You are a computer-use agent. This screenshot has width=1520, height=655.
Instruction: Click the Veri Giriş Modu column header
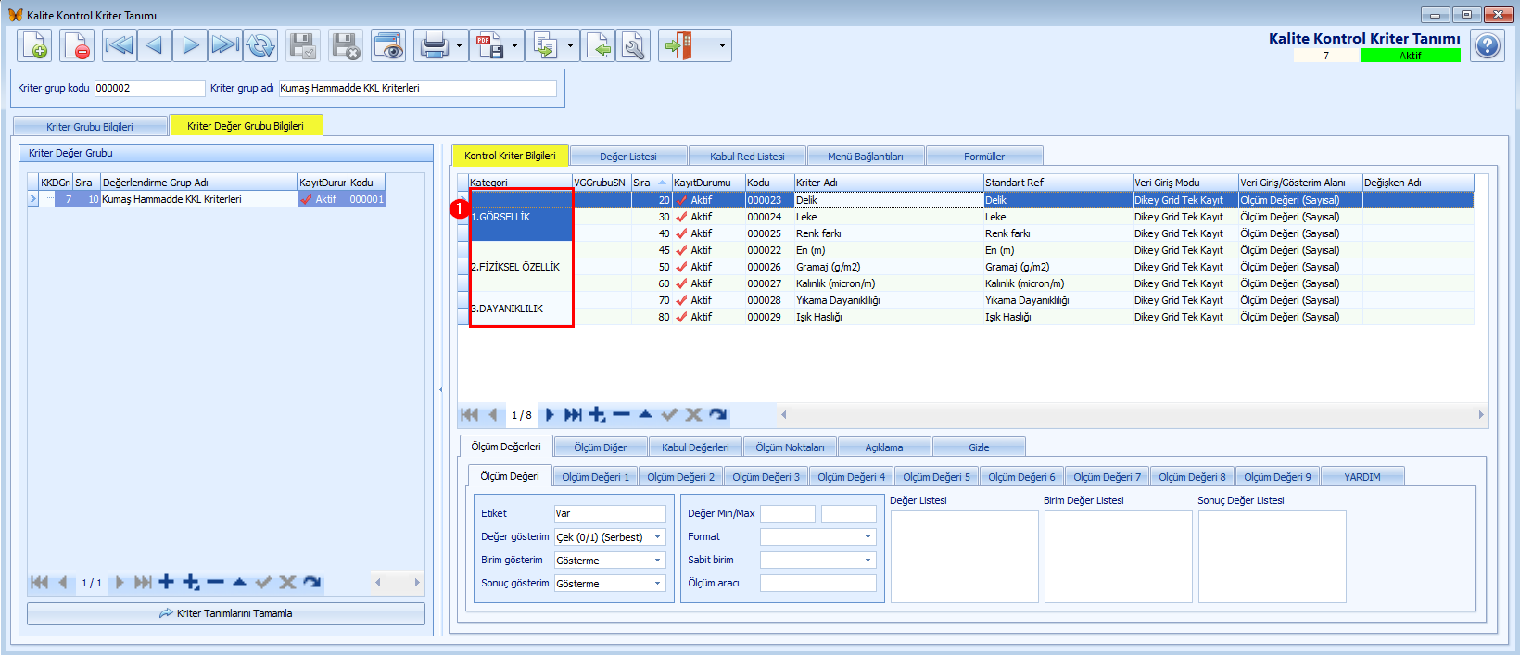pyautogui.click(x=1185, y=183)
